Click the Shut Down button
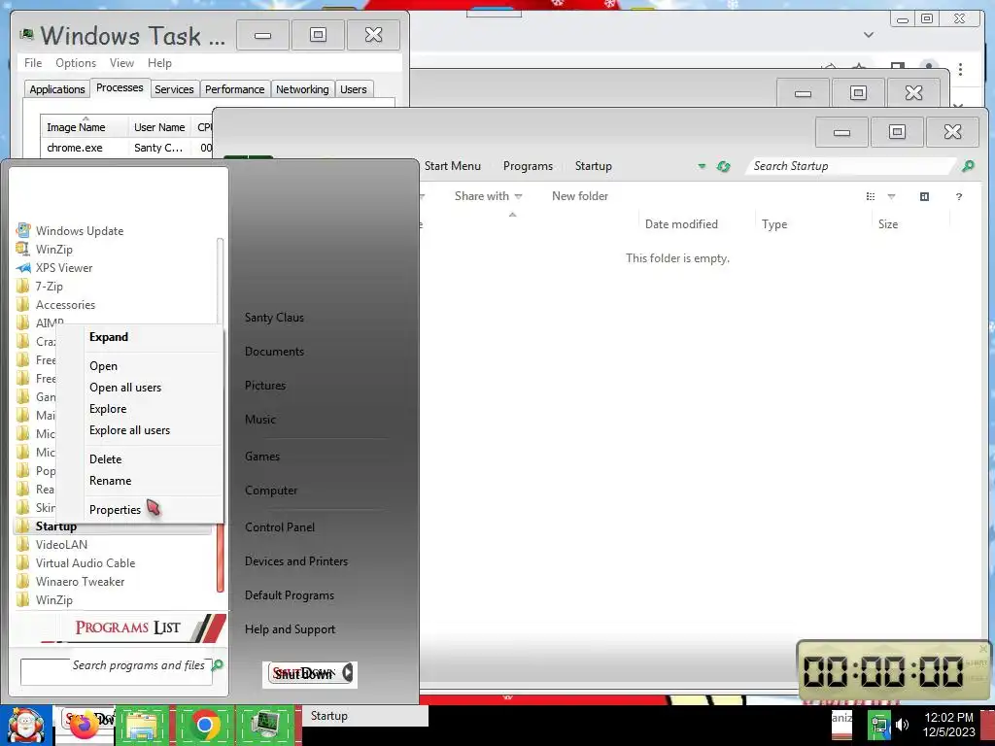 coord(303,674)
